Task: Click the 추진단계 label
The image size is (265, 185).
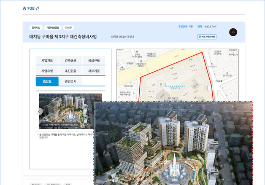Action: click(183, 27)
